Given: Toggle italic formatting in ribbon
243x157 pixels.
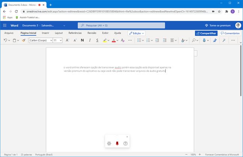Looking at the screenshot, I should click(x=90, y=40).
